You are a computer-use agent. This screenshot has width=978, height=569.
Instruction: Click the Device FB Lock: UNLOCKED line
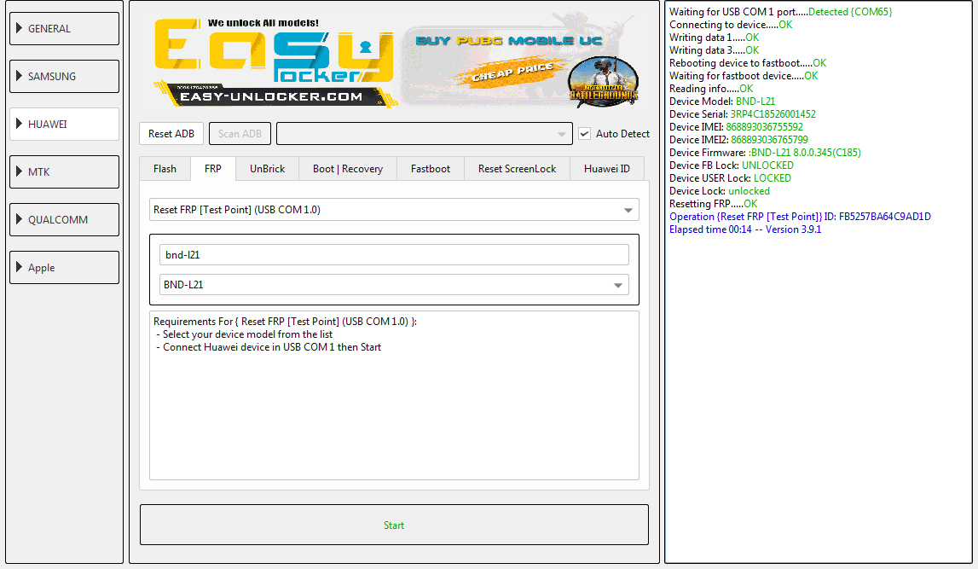point(732,165)
